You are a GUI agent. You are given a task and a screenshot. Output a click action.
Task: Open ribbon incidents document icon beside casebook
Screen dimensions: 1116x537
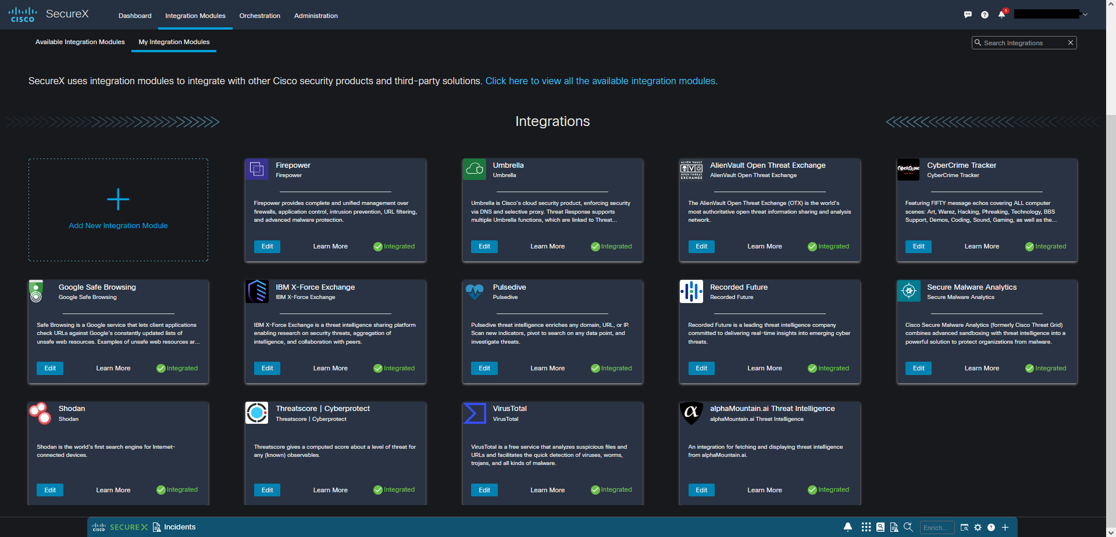click(894, 527)
